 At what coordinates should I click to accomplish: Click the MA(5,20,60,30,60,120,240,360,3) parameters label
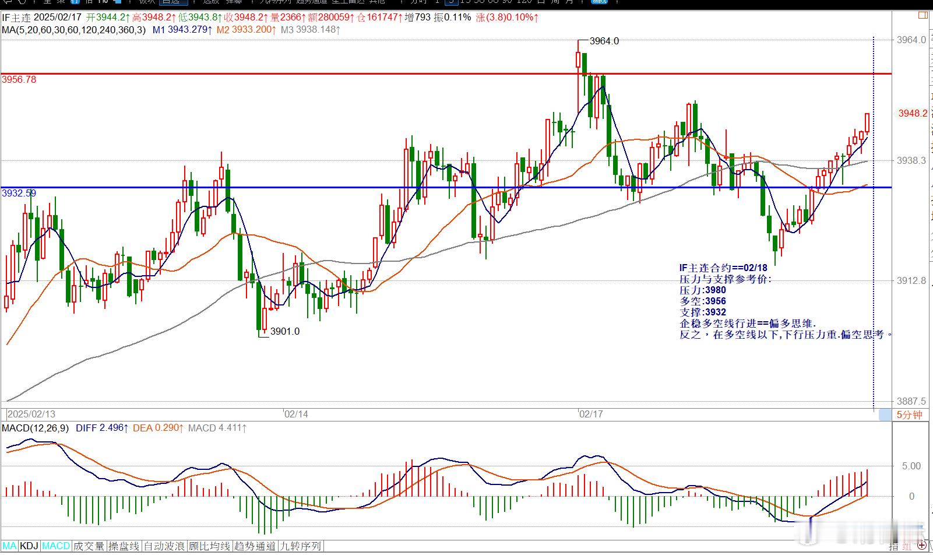74,29
